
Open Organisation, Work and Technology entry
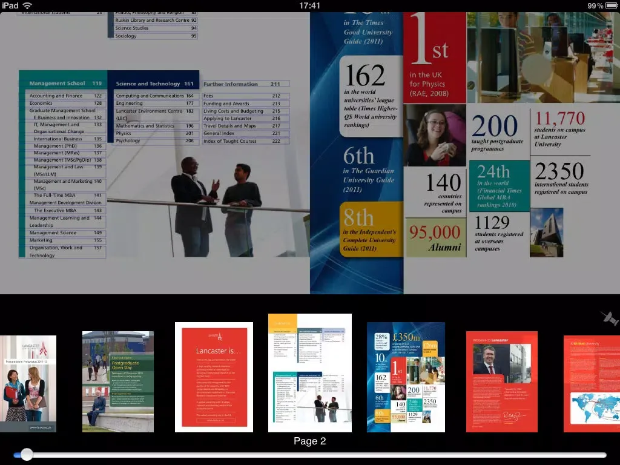65,251
